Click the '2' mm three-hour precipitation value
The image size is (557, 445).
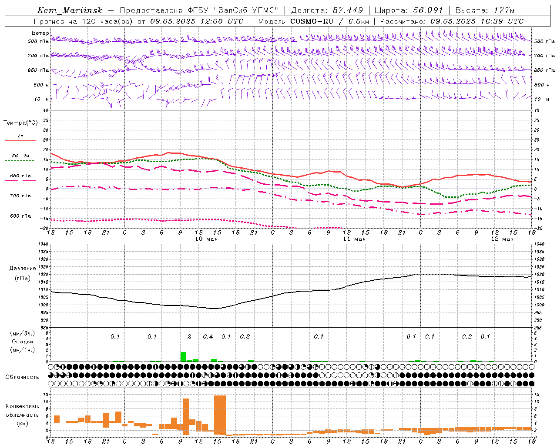click(x=189, y=337)
